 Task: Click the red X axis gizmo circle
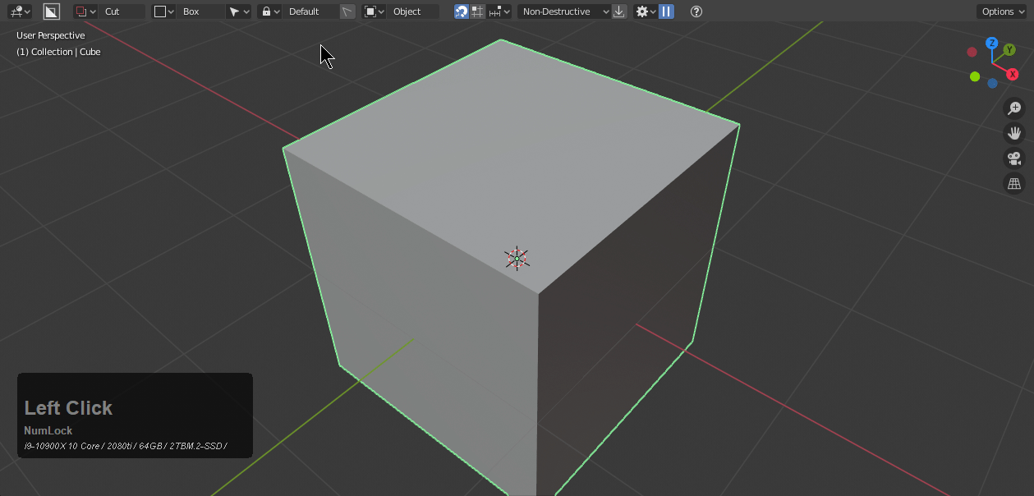point(1012,74)
